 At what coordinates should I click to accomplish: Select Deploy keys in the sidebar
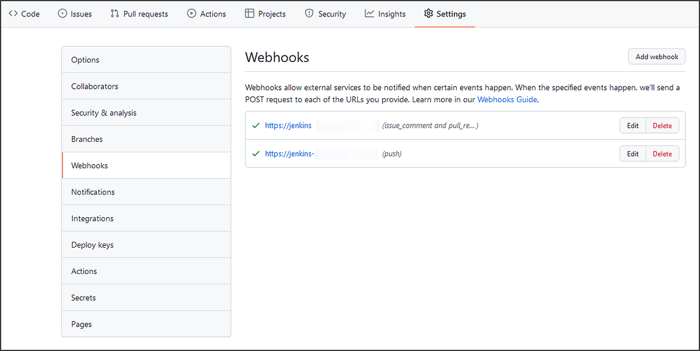[92, 244]
